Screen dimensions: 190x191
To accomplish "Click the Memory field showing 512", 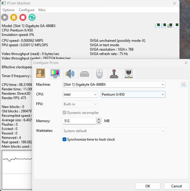I will (x=79, y=121).
